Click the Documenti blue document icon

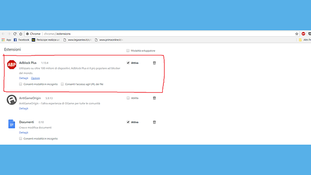[12, 124]
